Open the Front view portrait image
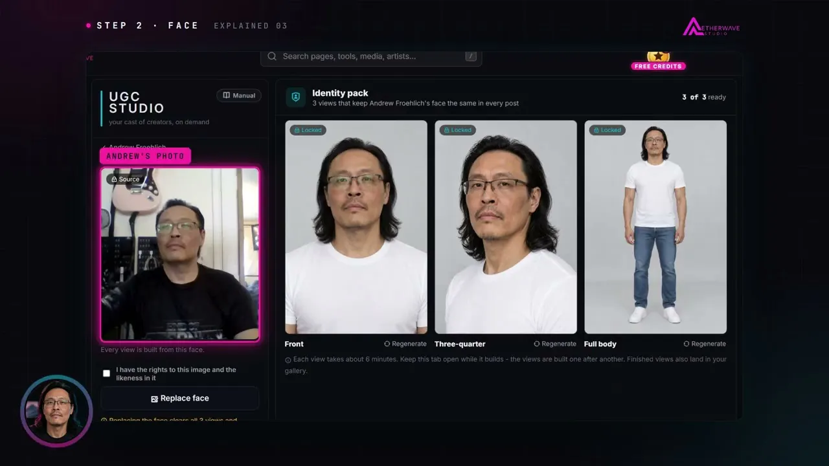Screen dimensions: 829x466 [356, 227]
